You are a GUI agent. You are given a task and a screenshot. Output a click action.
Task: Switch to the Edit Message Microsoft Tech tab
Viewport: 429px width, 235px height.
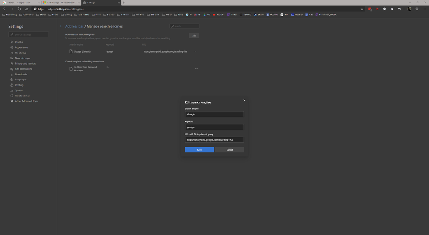(x=61, y=3)
